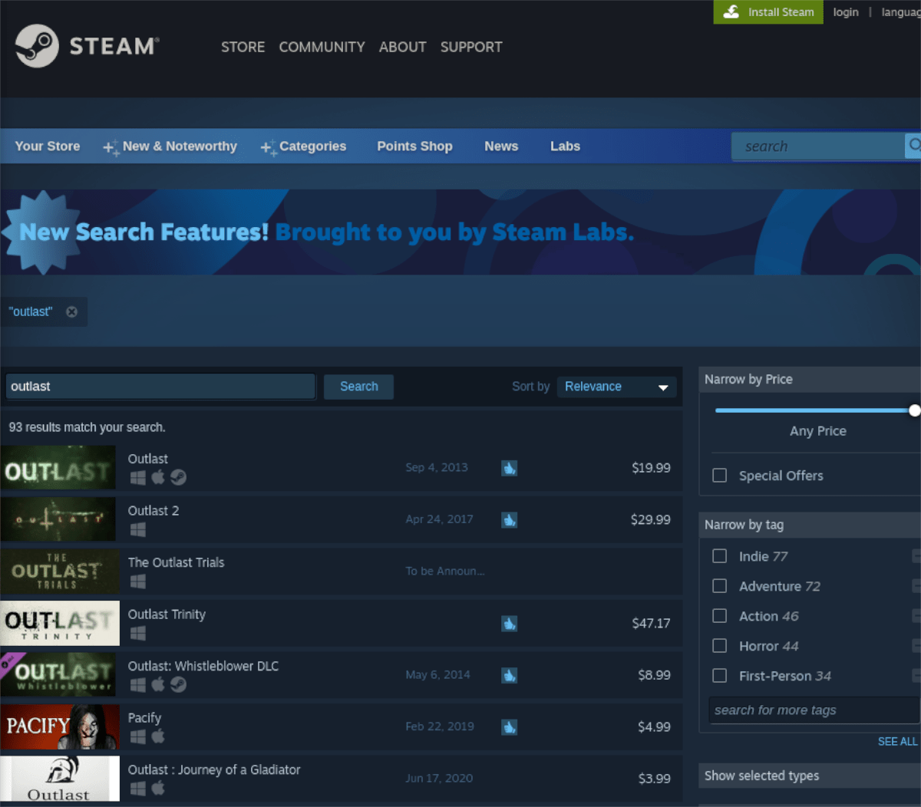Click Windows icon on Outlast Trinity row
Viewport: 921px width, 807px height.
pos(137,634)
